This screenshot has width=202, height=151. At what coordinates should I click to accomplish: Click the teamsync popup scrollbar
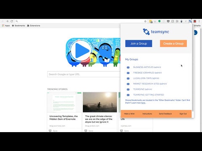coord(193,68)
